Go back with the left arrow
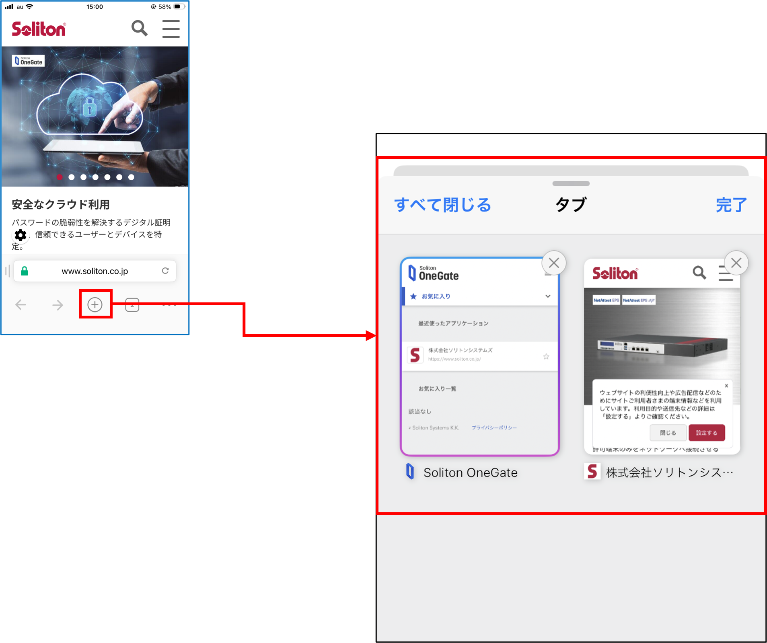Screen dimensions: 767x643 [x=21, y=305]
